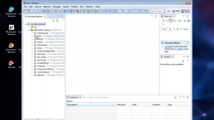Viewport: 214px width, 120px height.
Task: Click the Connect link in Connect Mylyn
Action: coord(168,47)
